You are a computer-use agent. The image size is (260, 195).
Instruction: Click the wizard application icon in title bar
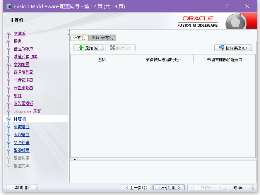9,6
